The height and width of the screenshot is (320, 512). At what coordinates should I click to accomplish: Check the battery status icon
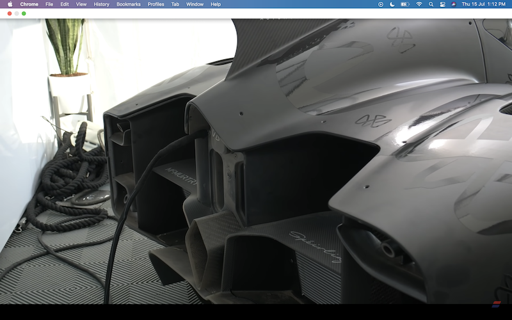pyautogui.click(x=405, y=4)
